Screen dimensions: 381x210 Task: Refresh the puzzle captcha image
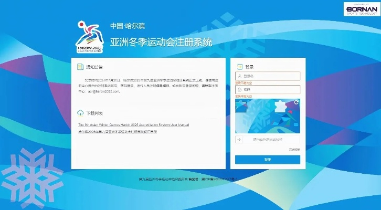coord(296,102)
